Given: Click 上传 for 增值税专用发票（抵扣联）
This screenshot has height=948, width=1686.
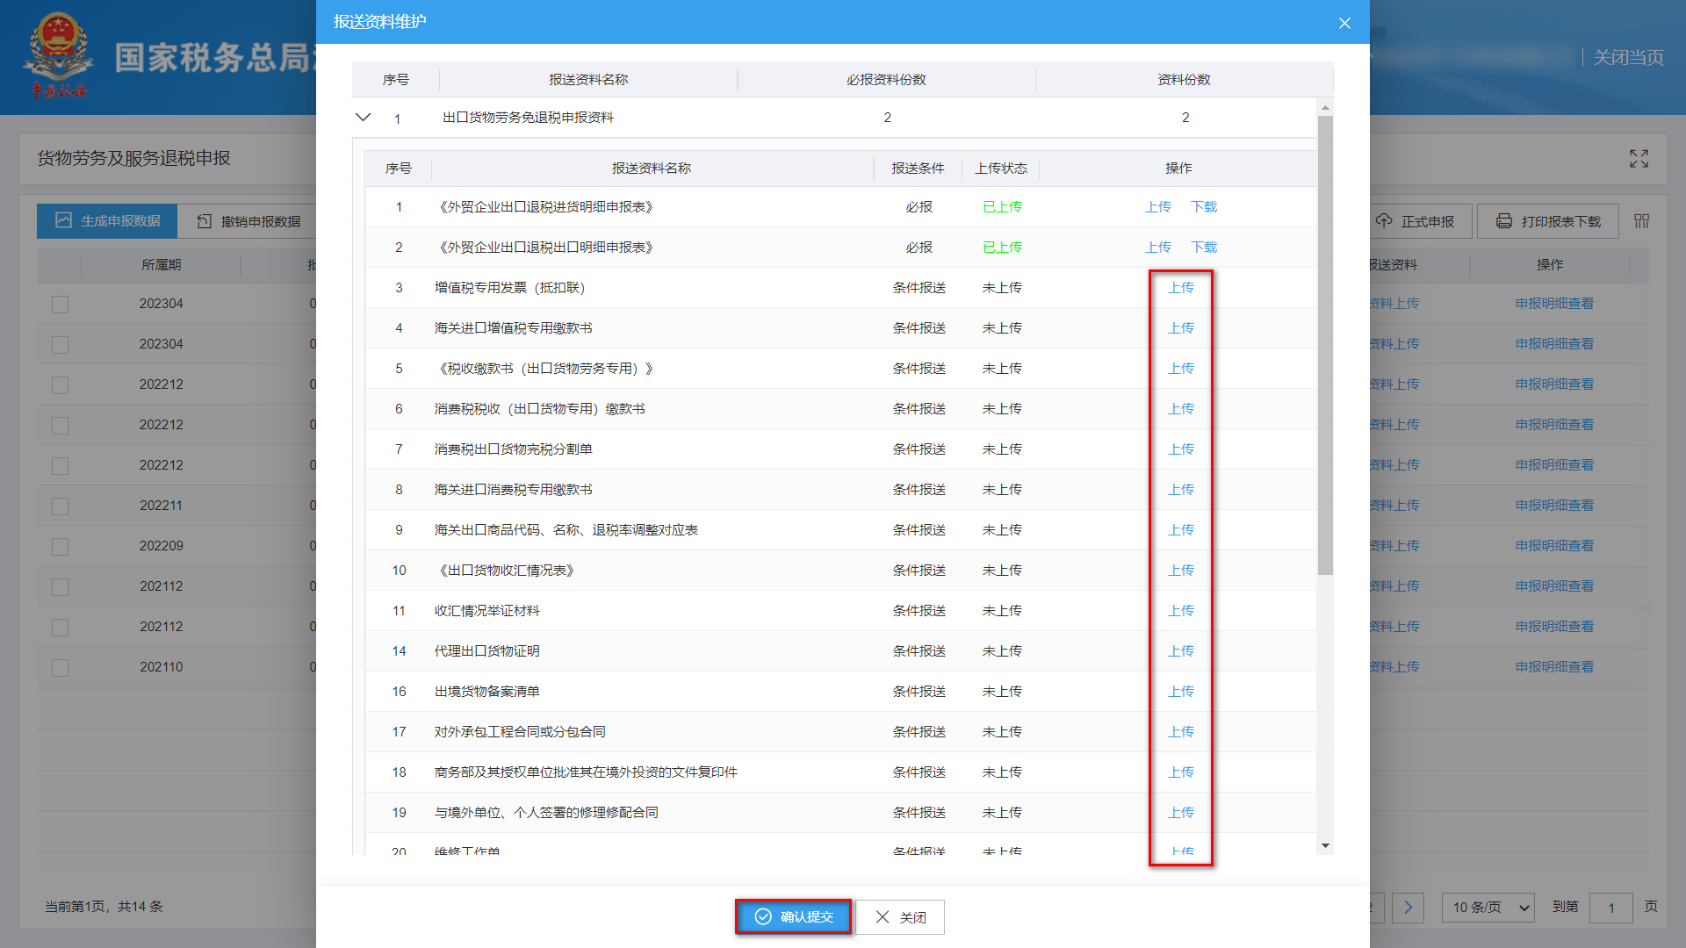Looking at the screenshot, I should [1181, 287].
